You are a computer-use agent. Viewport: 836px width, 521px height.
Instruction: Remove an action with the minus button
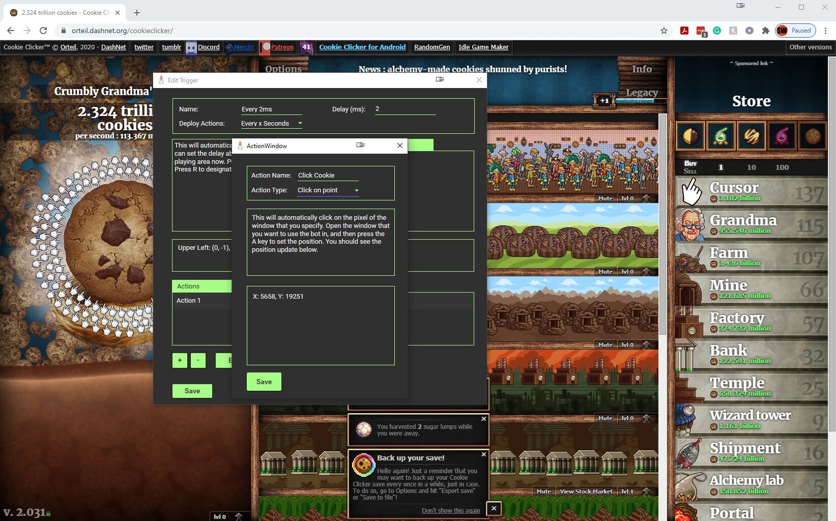pyautogui.click(x=198, y=360)
